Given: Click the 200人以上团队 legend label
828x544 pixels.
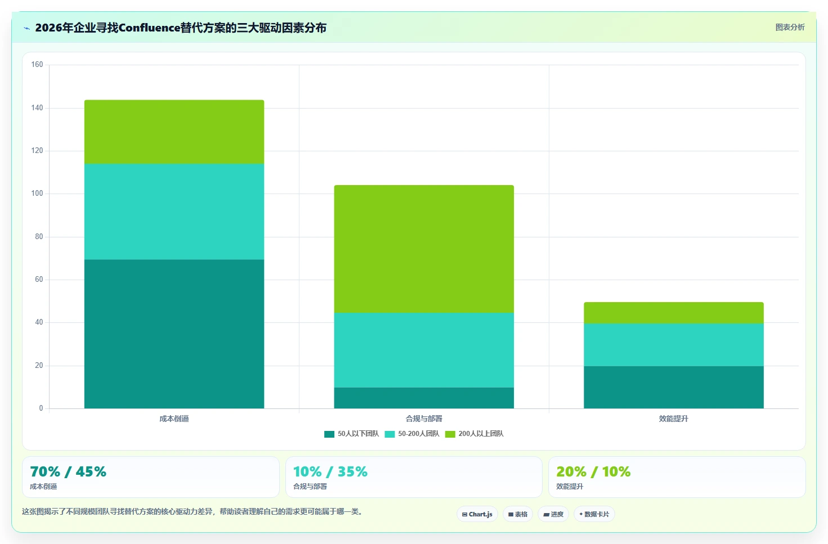Looking at the screenshot, I should [481, 434].
